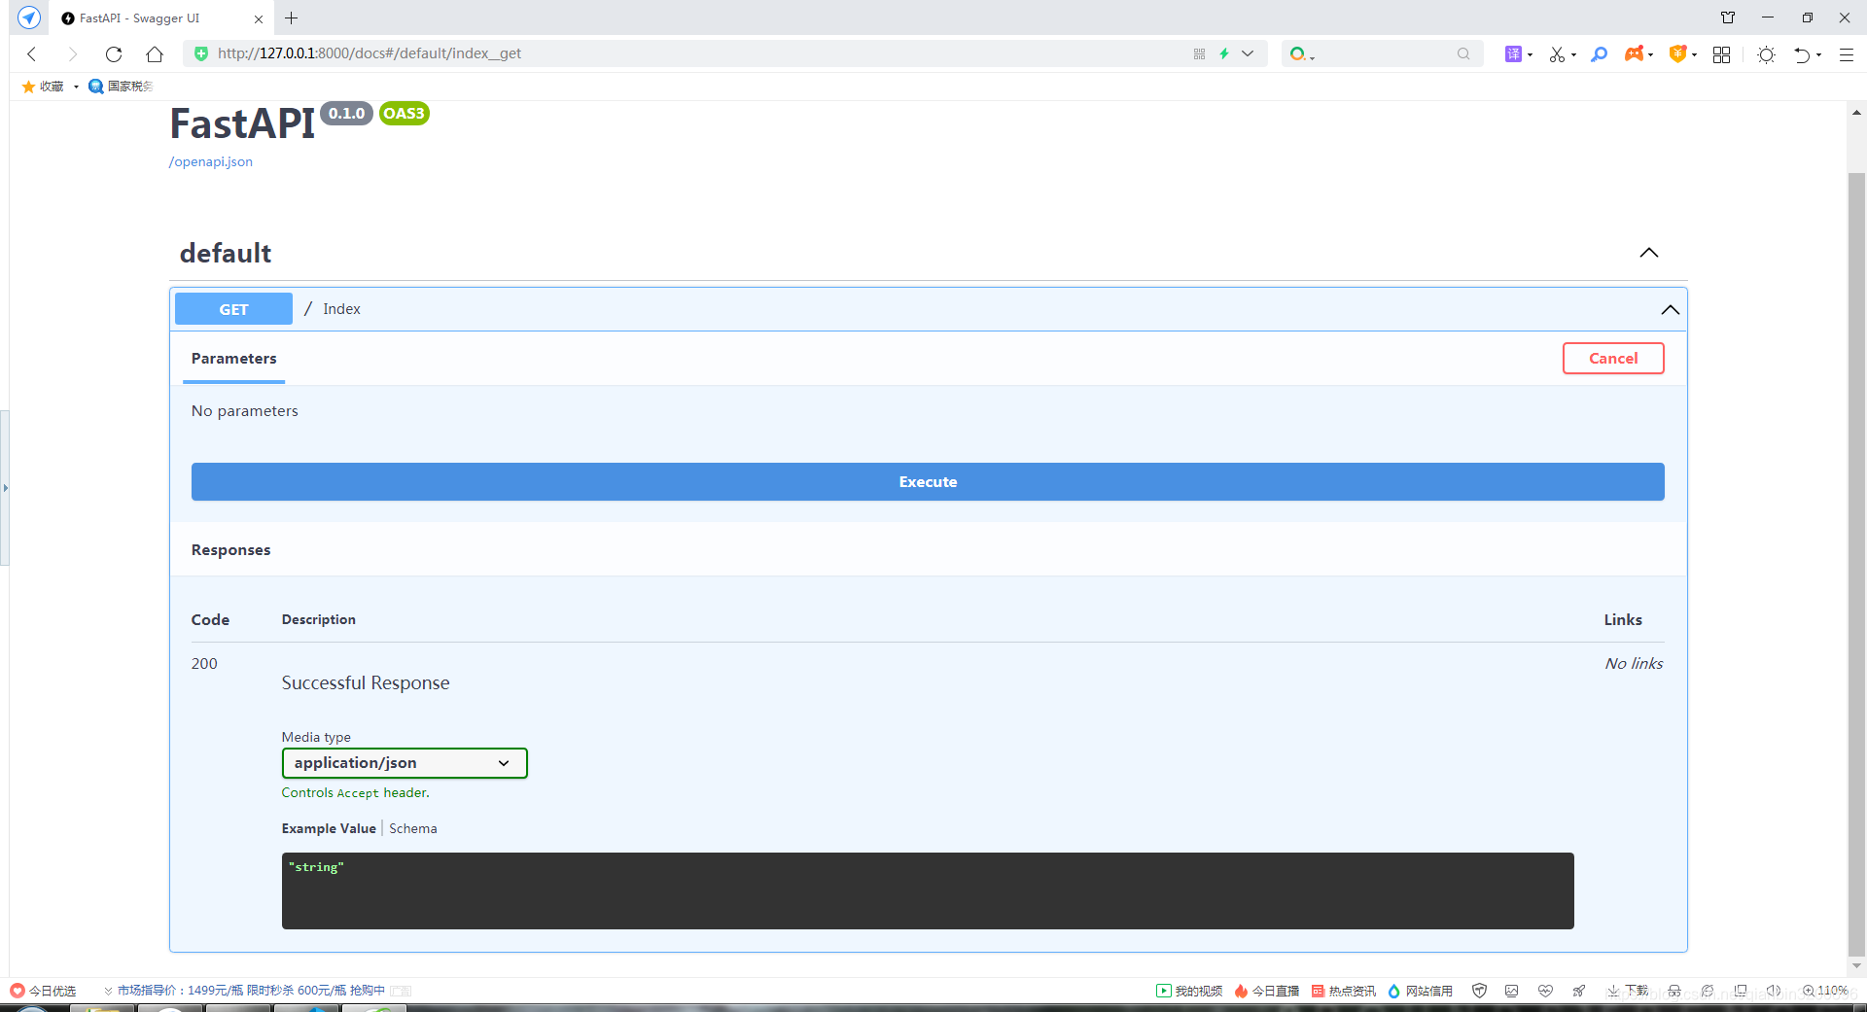
Task: Click the scrollbar down arrow
Action: coord(1856,966)
